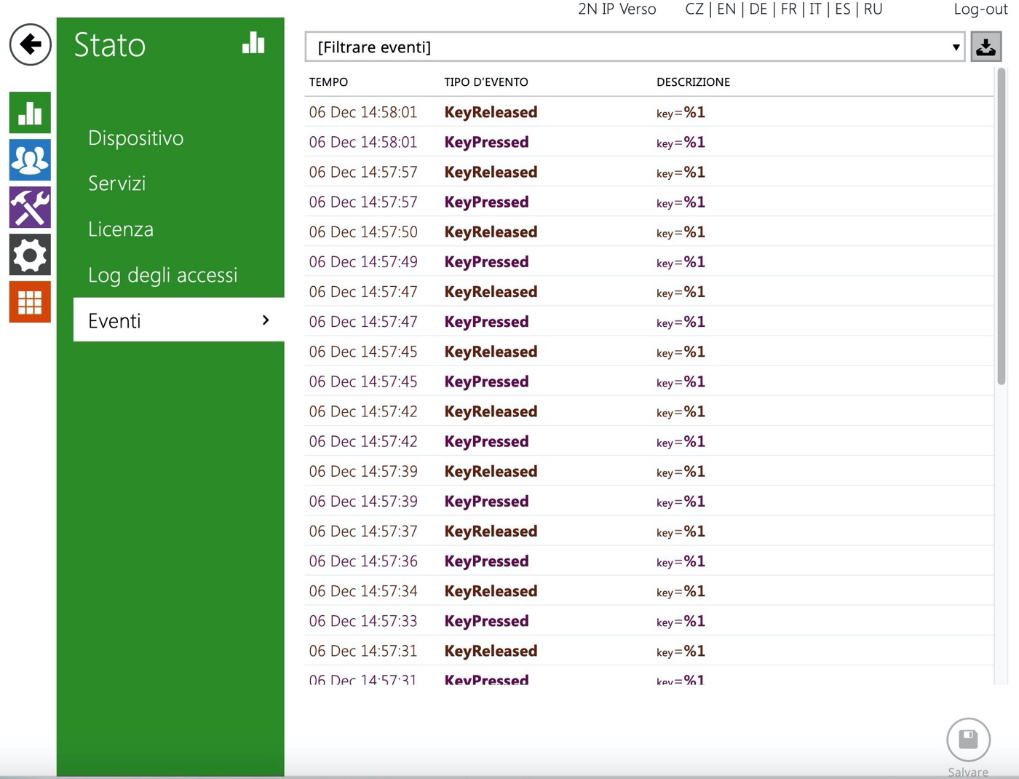This screenshot has height=779, width=1019.
Task: Click key=%1 description in 14:57:36 row
Action: pos(681,561)
